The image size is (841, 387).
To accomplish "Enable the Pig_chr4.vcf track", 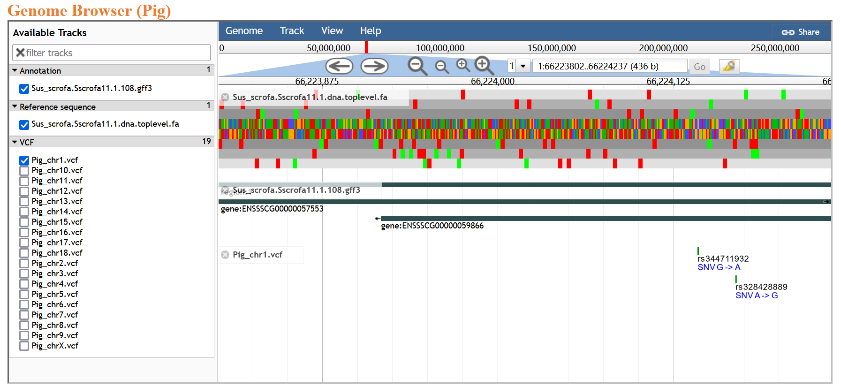I will point(24,284).
